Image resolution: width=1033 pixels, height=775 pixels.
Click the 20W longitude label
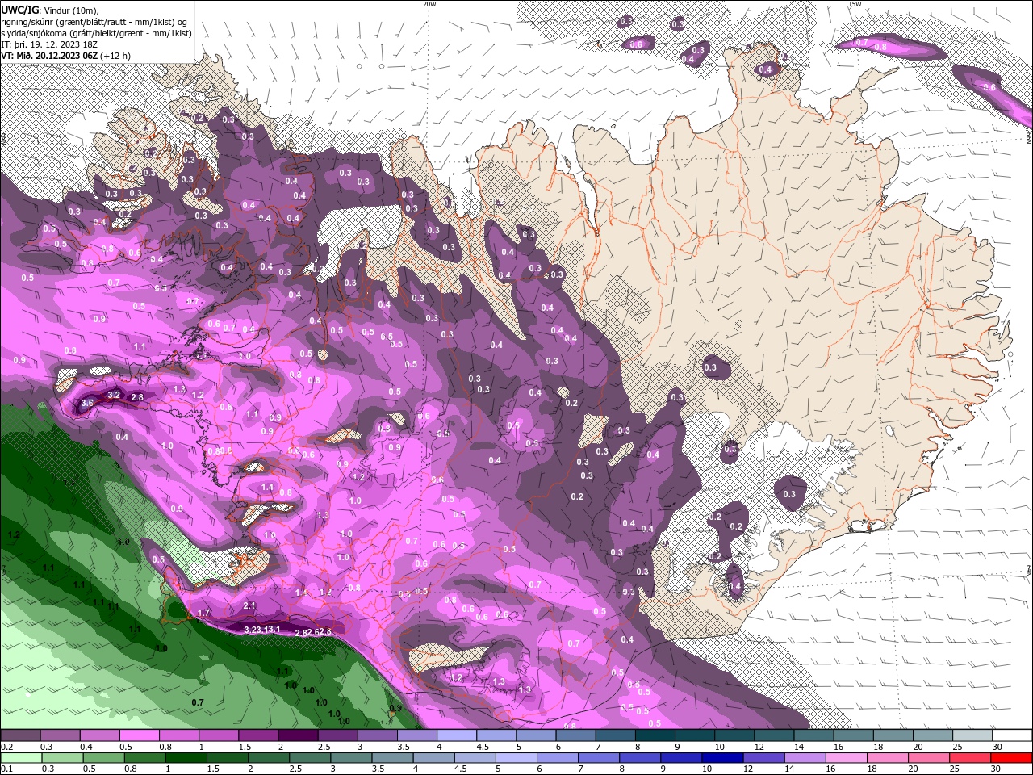tap(430, 4)
